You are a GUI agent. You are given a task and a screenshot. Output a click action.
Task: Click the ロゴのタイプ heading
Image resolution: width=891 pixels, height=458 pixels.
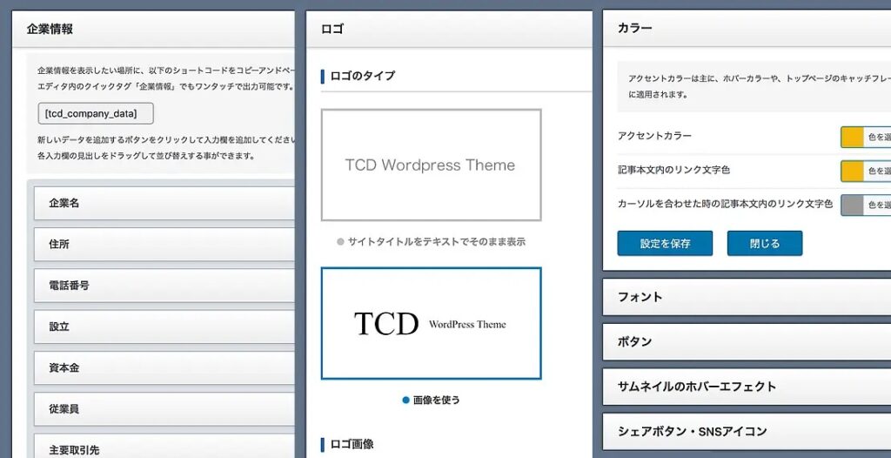click(363, 76)
